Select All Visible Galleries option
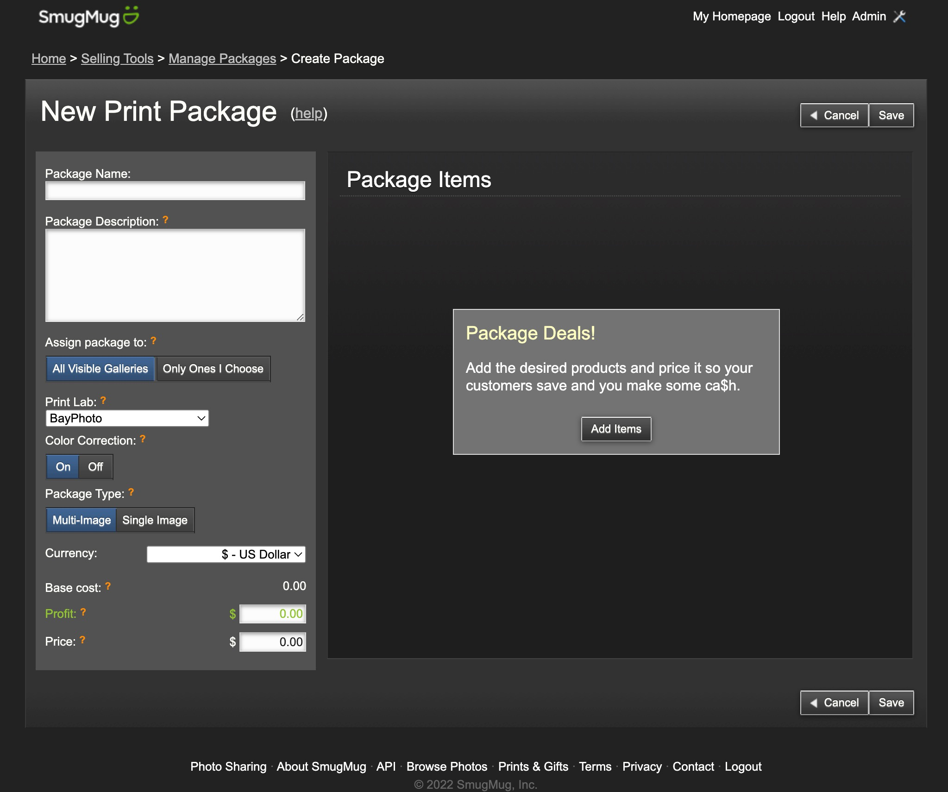This screenshot has width=948, height=792. coord(100,369)
